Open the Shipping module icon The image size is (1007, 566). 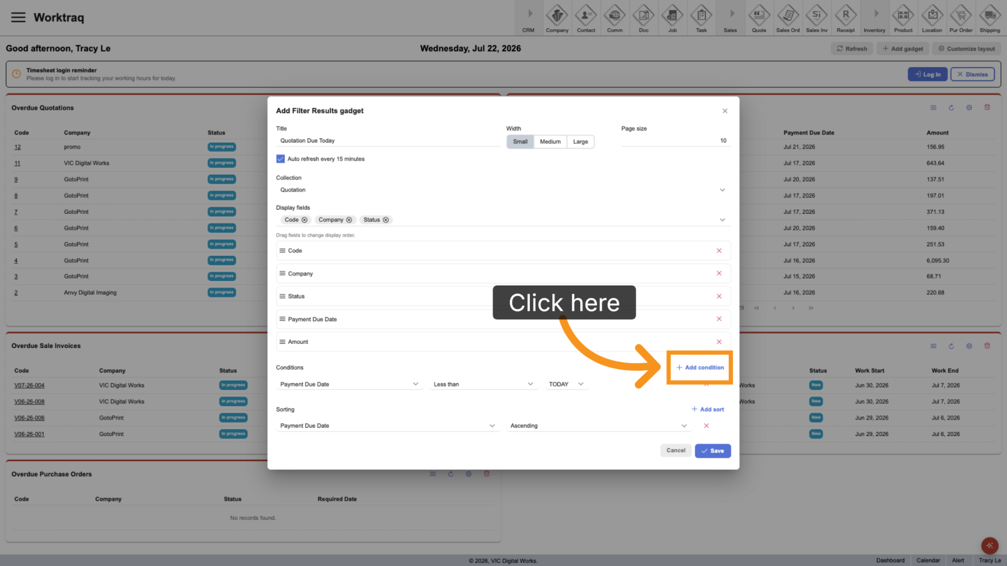(x=990, y=18)
